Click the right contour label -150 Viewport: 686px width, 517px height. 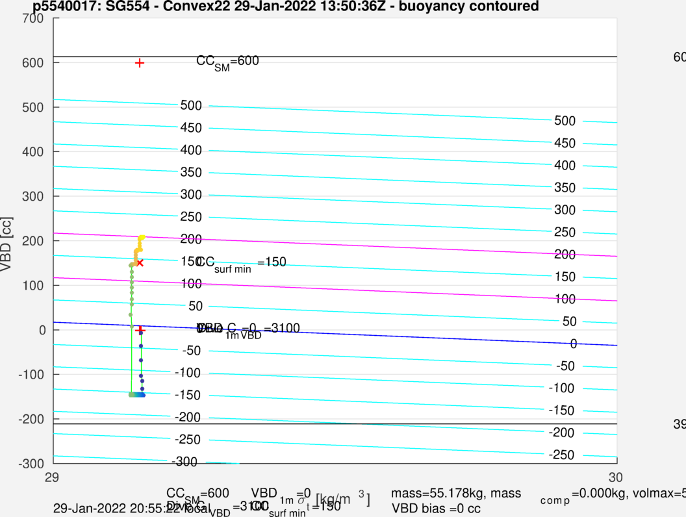coord(561,410)
